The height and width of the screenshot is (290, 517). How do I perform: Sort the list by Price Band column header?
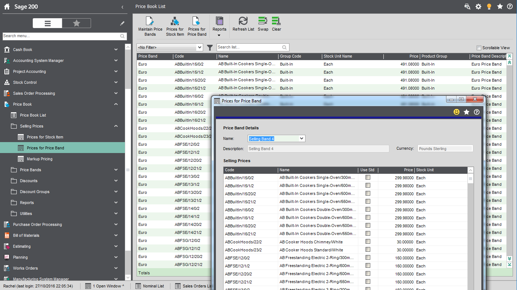[155, 56]
